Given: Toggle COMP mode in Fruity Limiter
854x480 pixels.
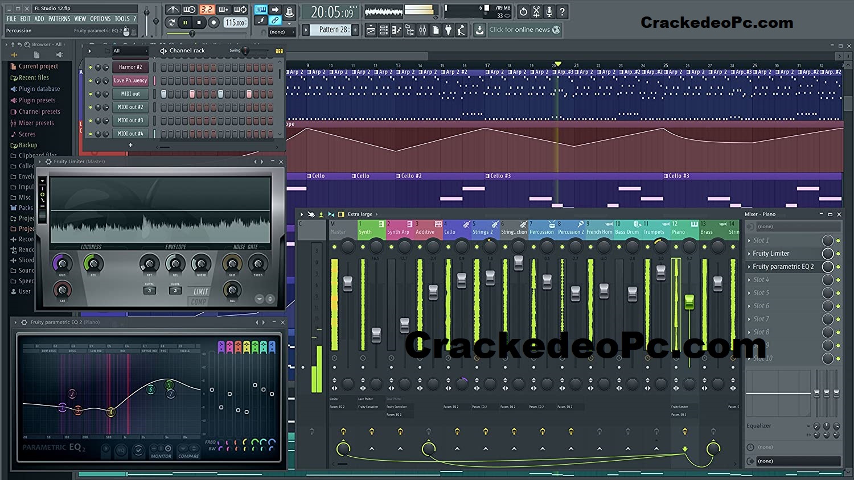Looking at the screenshot, I should point(199,302).
